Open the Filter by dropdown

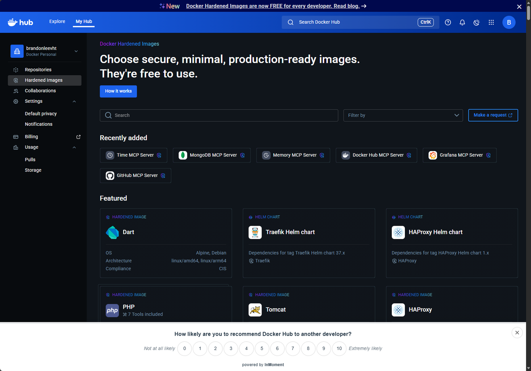(403, 115)
